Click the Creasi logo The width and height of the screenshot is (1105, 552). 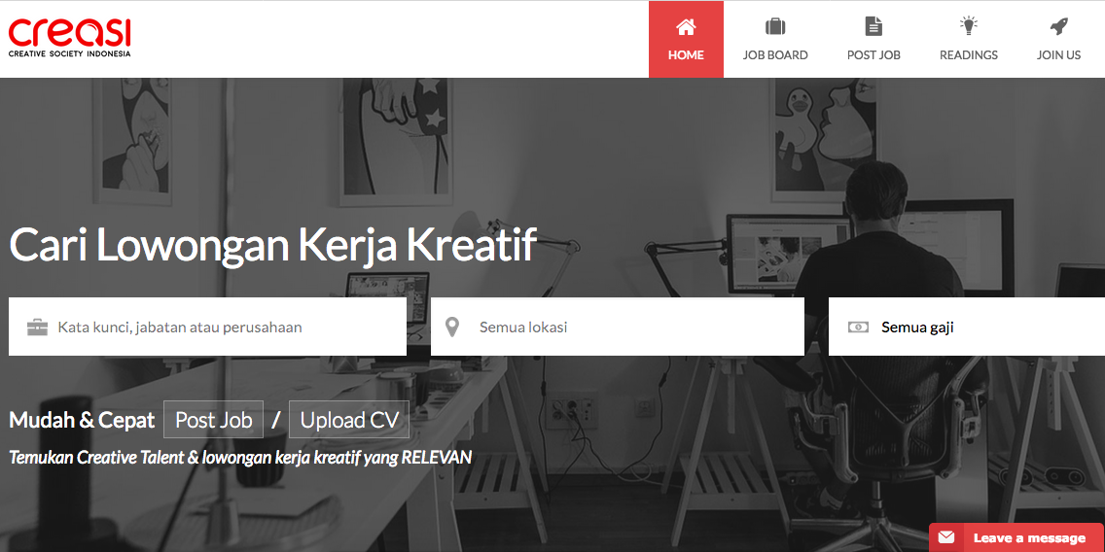[x=70, y=37]
